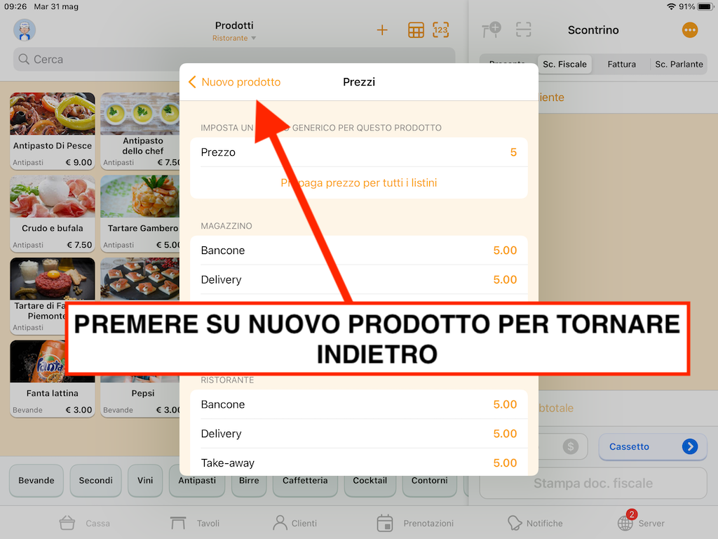The height and width of the screenshot is (539, 718).
Task: Filter by Antipasti category
Action: (x=197, y=481)
